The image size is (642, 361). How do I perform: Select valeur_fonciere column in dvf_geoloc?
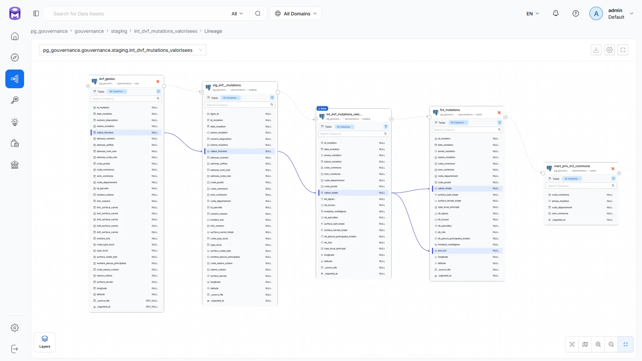click(126, 133)
